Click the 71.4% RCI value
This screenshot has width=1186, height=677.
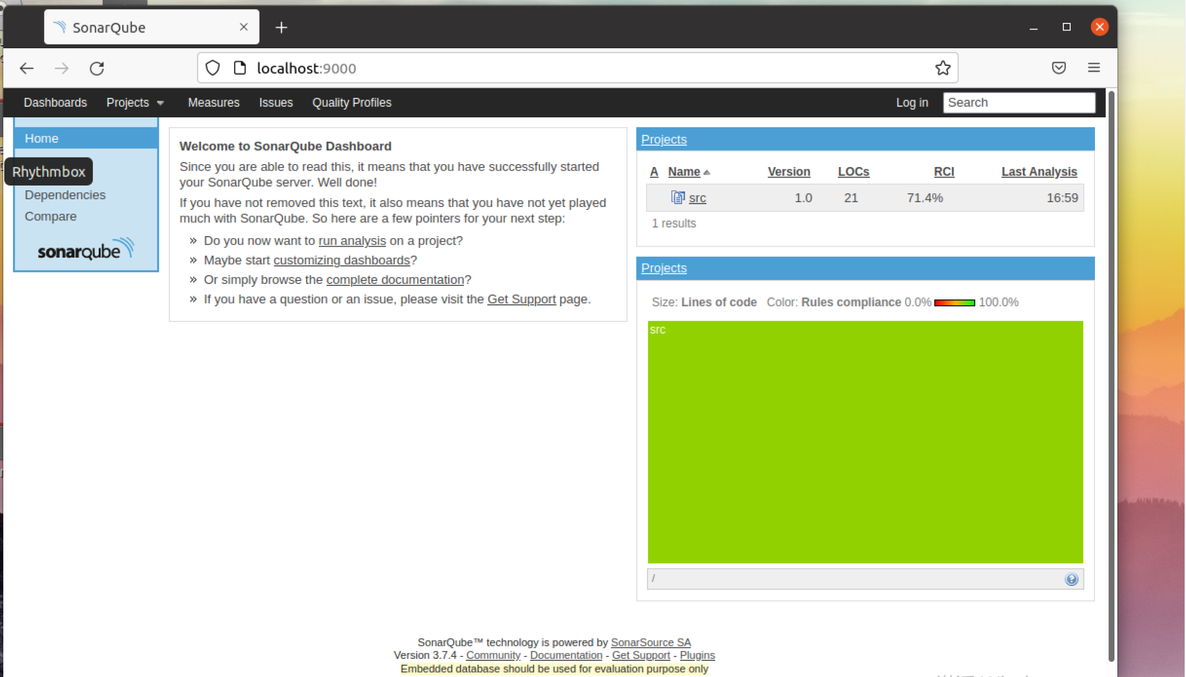click(924, 198)
